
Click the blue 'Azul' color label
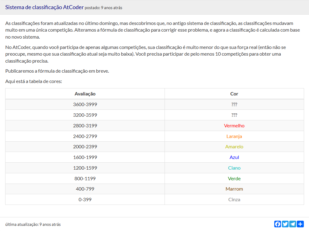(234, 157)
